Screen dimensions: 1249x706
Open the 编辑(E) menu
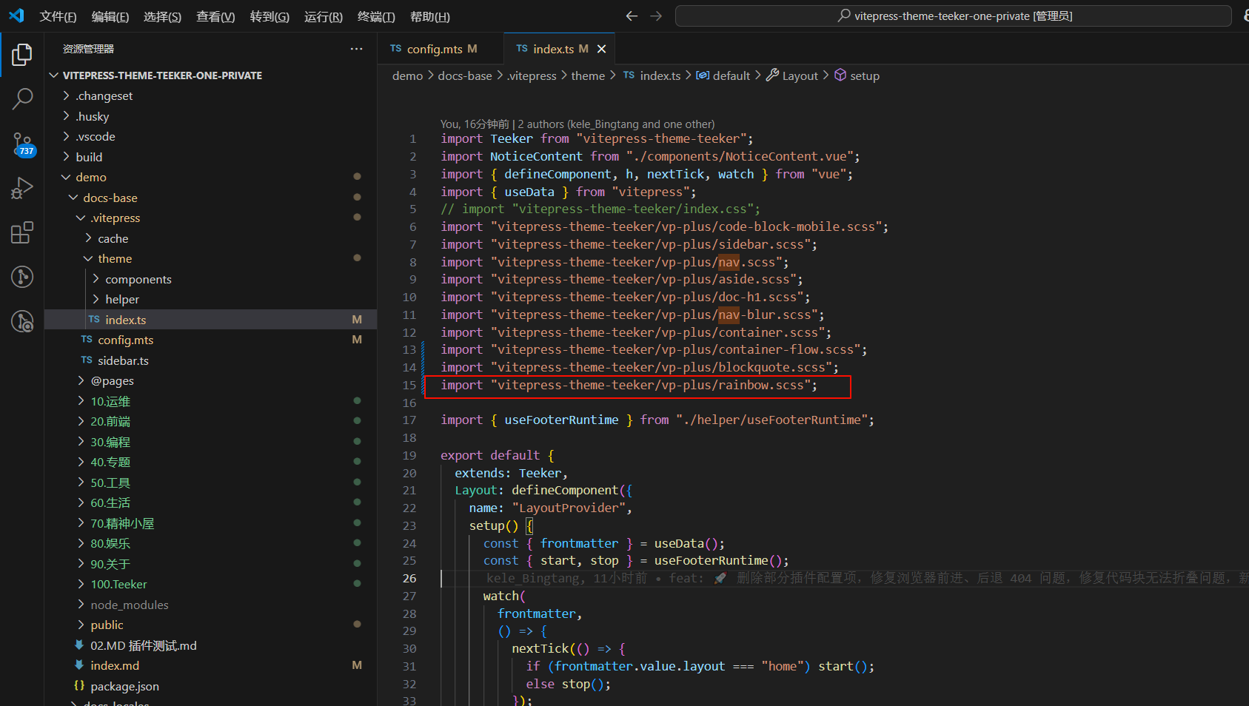(110, 16)
